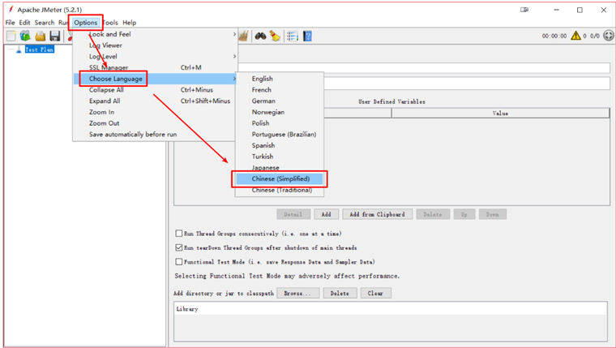Image resolution: width=616 pixels, height=348 pixels.
Task: Click Delete button next to Add from Clipboard
Action: [433, 214]
